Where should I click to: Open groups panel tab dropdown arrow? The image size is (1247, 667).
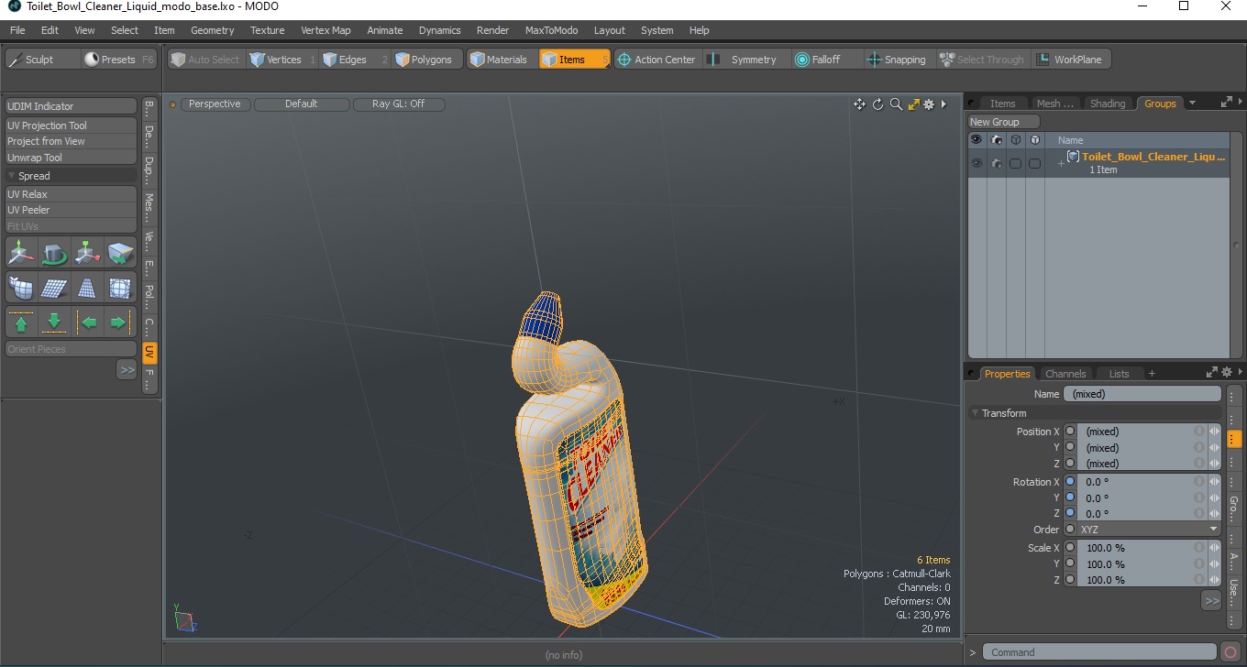click(1192, 104)
